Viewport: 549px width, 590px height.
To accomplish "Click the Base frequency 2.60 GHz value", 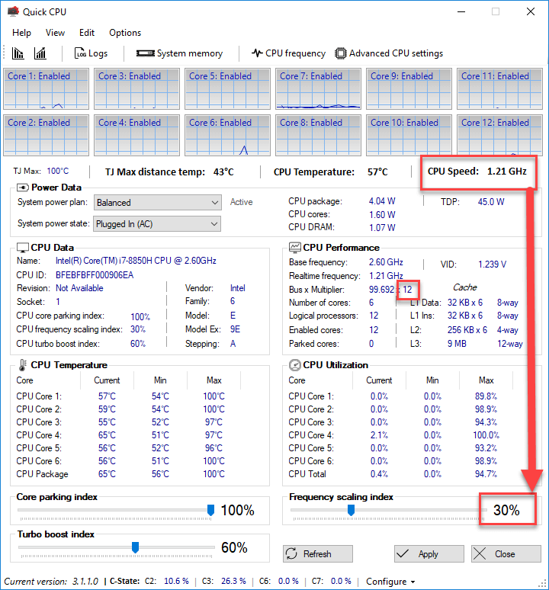I will coord(386,262).
